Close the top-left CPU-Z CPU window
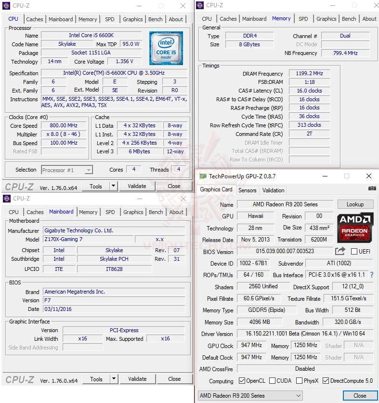Screen dimensions: 379x403 click(x=183, y=6)
